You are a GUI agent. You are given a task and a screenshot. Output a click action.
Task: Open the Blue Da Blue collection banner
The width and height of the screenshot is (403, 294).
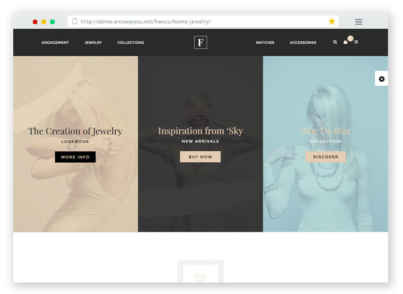pyautogui.click(x=326, y=144)
